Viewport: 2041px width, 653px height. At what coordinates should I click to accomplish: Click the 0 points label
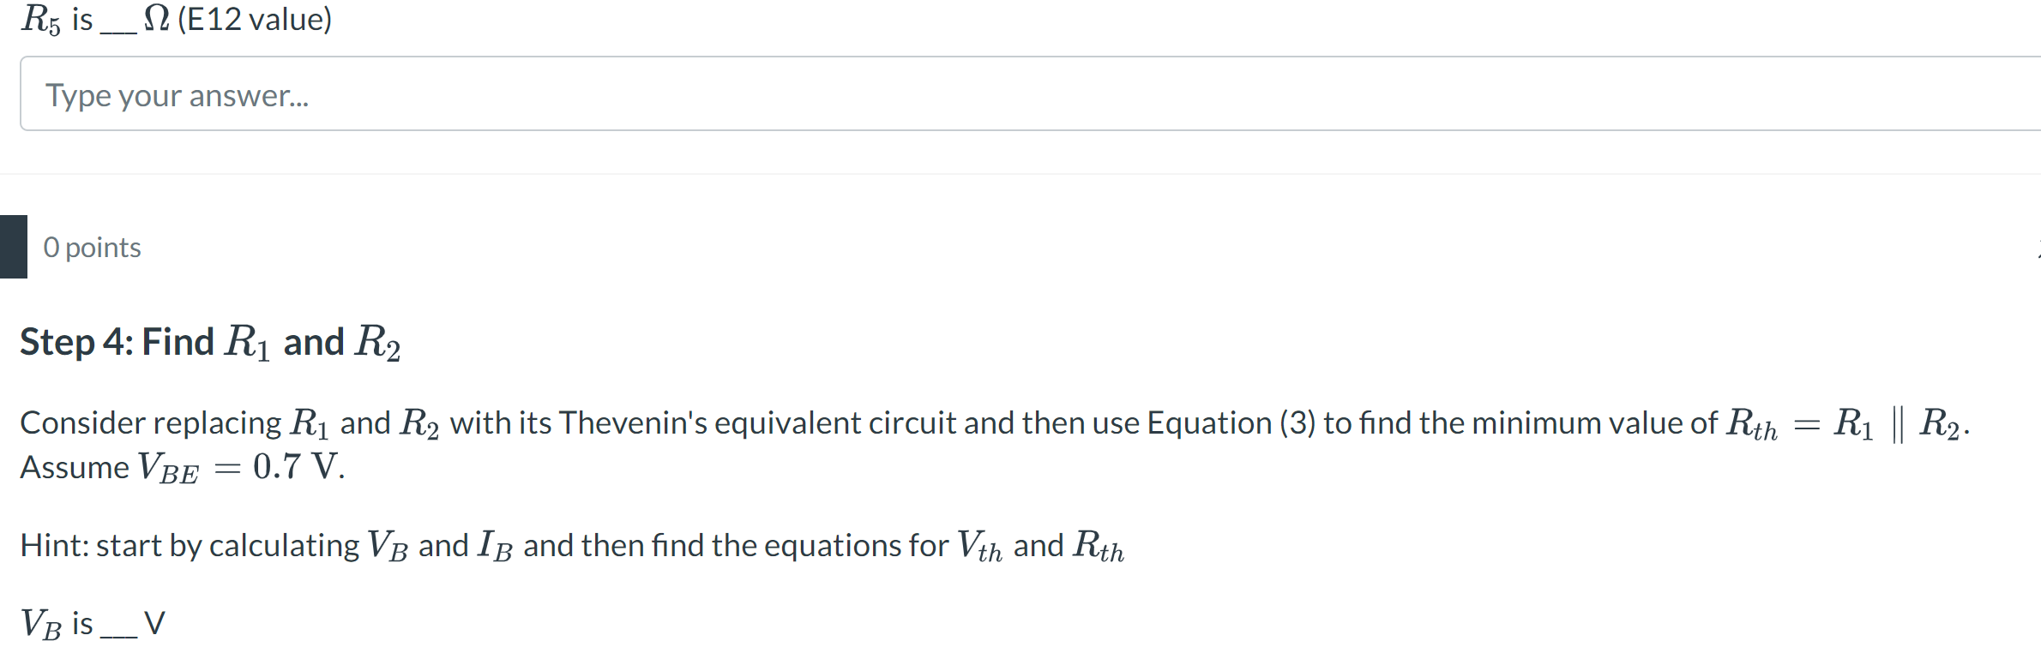pyautogui.click(x=91, y=247)
